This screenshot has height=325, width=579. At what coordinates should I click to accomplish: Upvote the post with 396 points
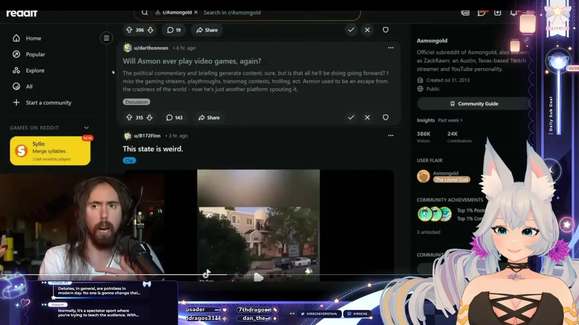(129, 30)
